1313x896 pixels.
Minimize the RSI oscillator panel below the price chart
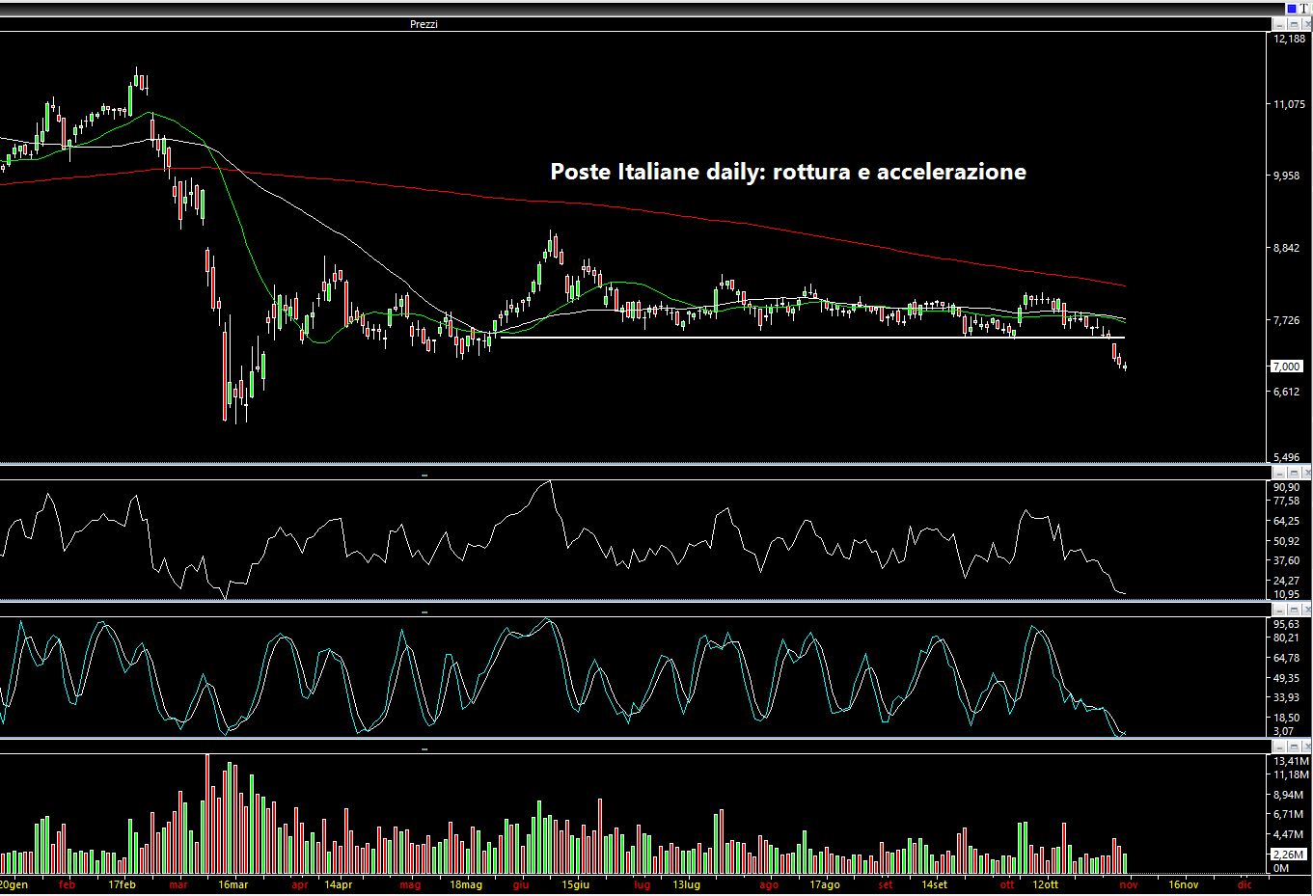point(1279,474)
